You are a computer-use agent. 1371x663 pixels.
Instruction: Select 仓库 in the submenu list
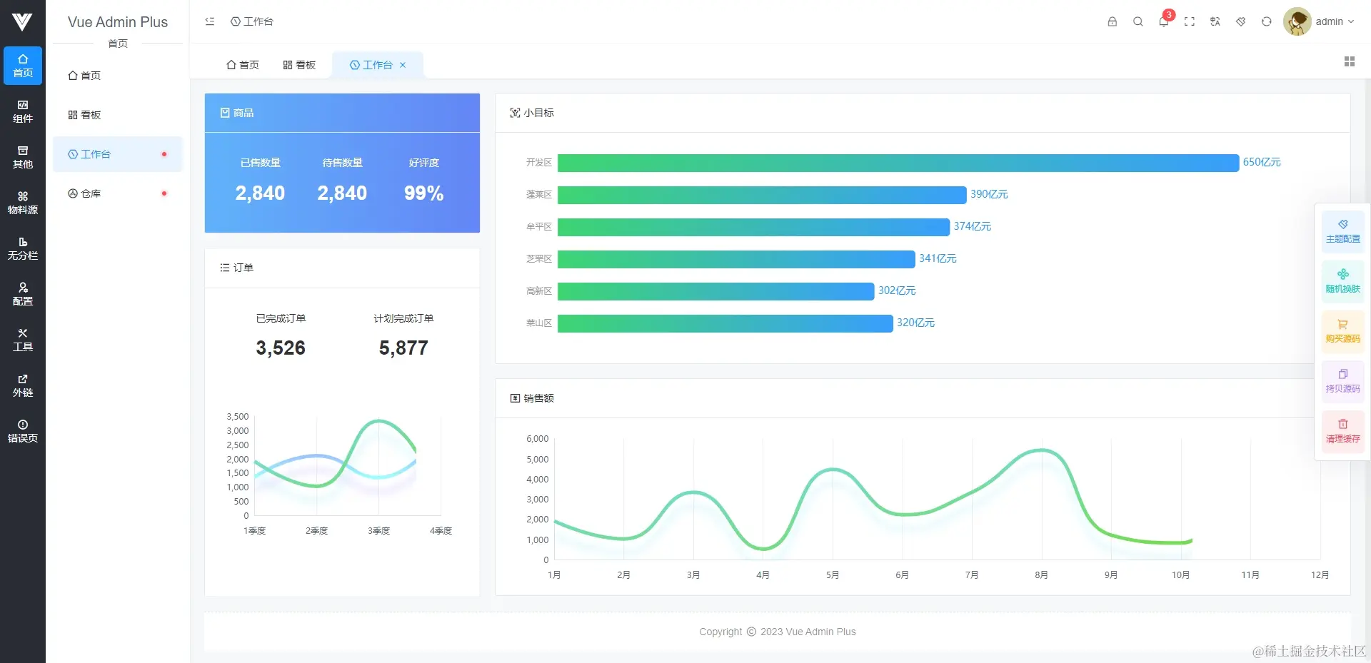118,193
